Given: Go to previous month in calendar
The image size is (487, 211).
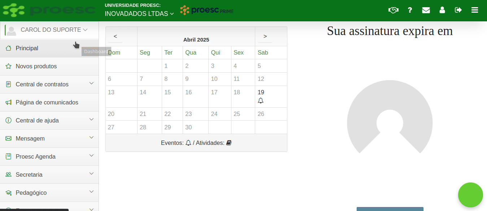Looking at the screenshot, I should click(x=116, y=36).
